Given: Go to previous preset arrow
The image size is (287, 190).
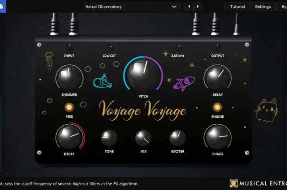Looking at the screenshot, I should 189,7.
